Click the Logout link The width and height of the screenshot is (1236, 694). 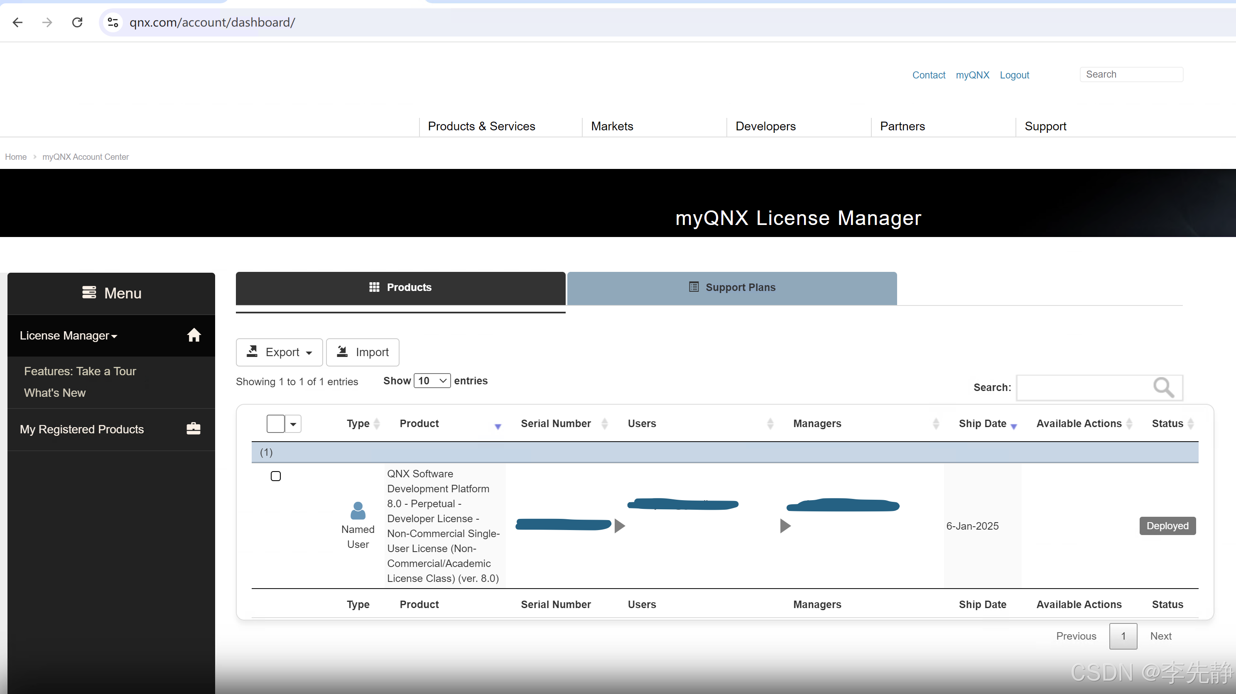(x=1014, y=75)
